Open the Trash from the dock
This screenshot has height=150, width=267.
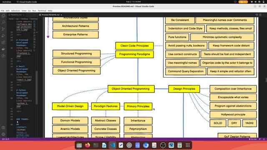point(179,145)
